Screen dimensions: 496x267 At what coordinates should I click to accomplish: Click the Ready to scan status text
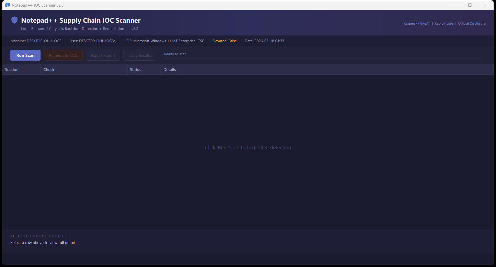(x=175, y=54)
